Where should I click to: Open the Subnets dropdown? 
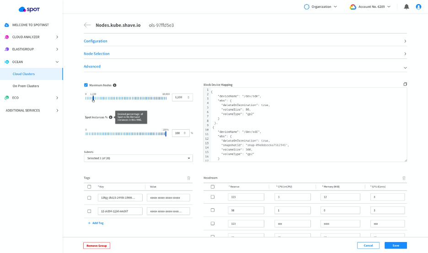tap(138, 158)
